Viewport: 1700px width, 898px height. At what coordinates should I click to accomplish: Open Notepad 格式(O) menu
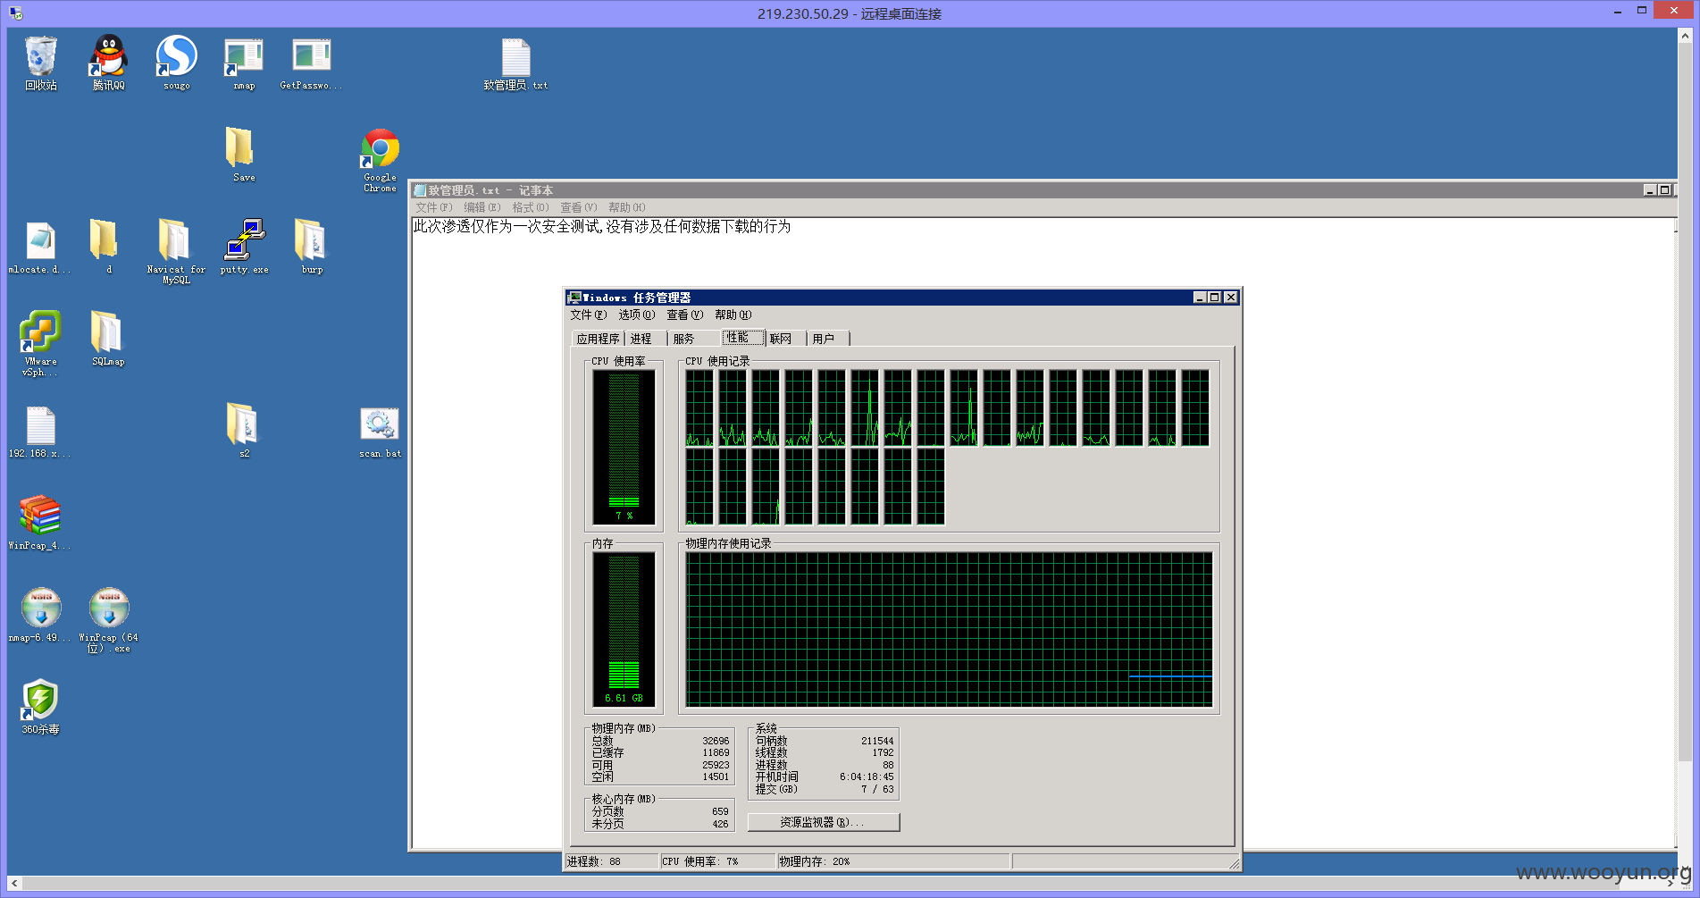click(x=531, y=207)
